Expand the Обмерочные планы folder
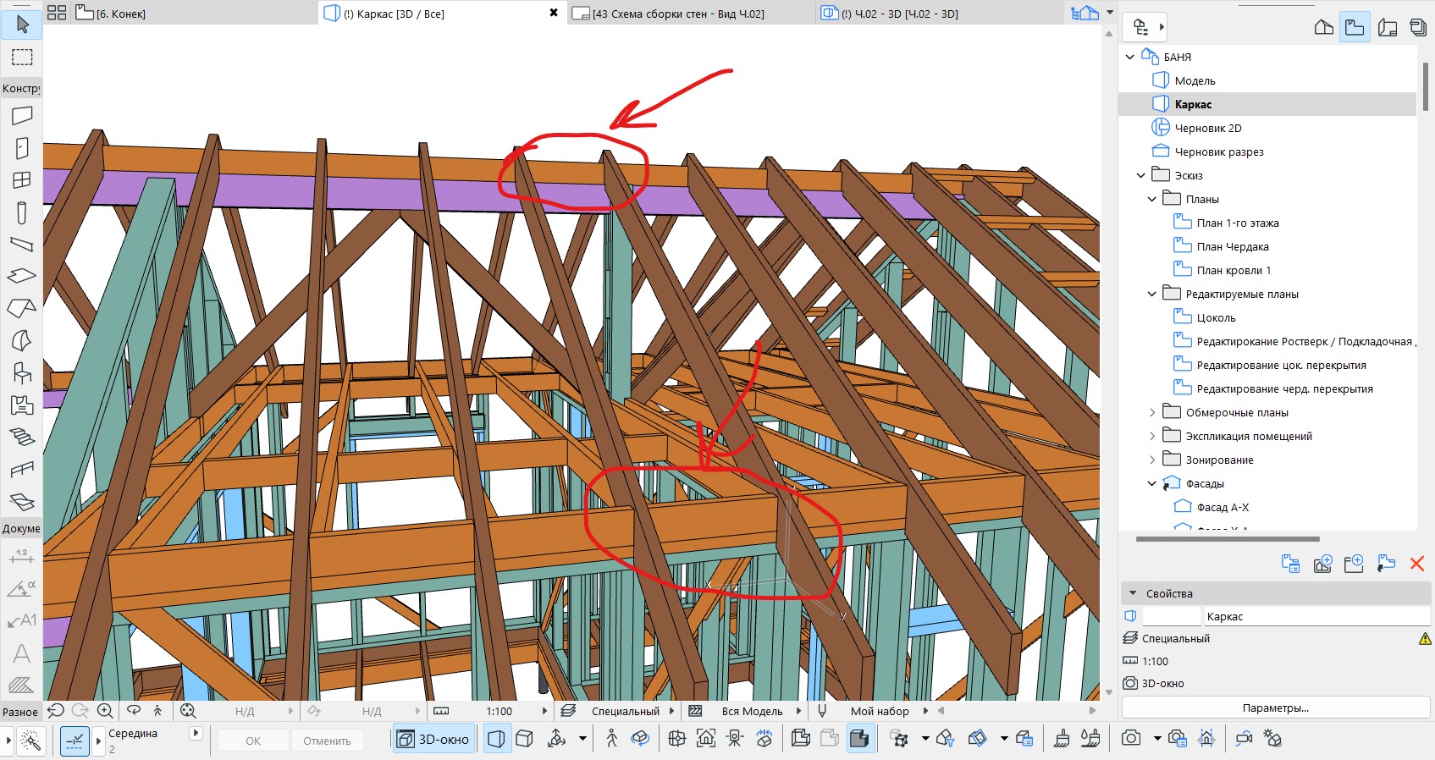 coord(1151,413)
